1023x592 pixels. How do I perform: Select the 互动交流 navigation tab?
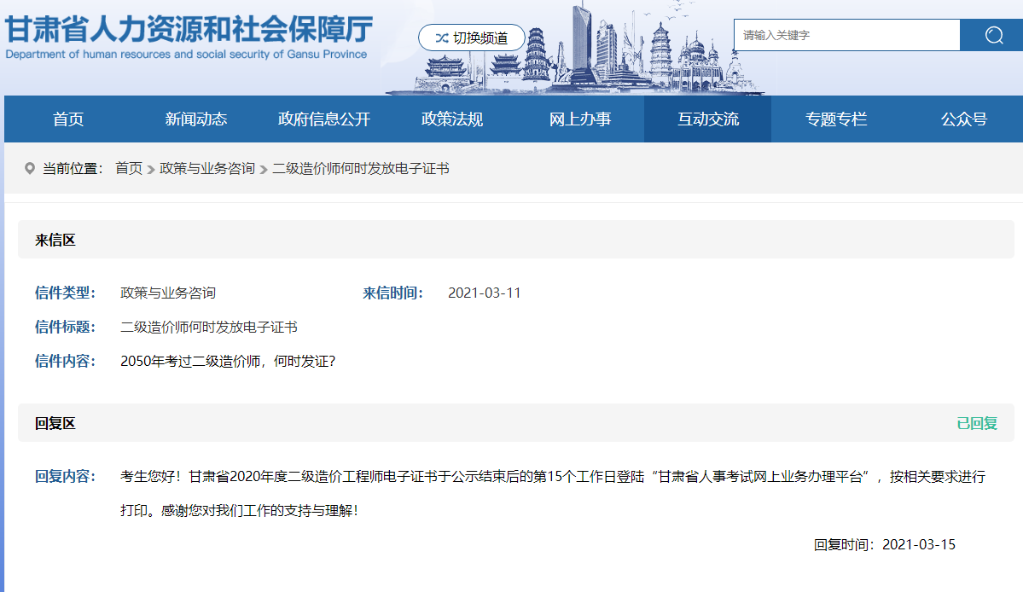[x=708, y=119]
